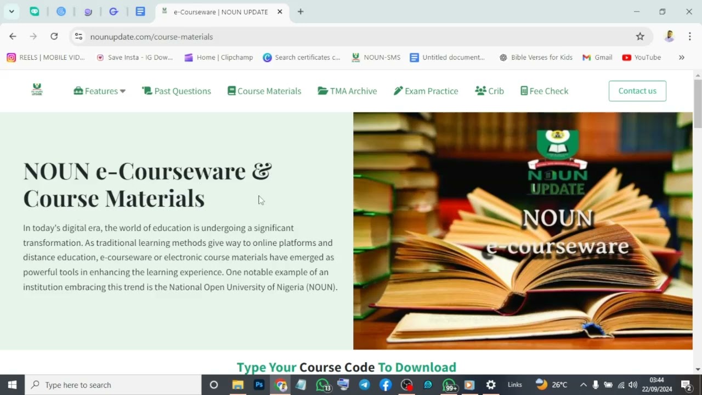Click the taskbar search box
Viewport: 702px width, 395px height.
click(113, 385)
